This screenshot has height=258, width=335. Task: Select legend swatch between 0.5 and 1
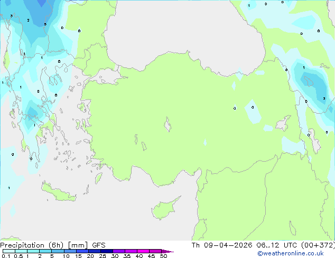click(x=21, y=251)
